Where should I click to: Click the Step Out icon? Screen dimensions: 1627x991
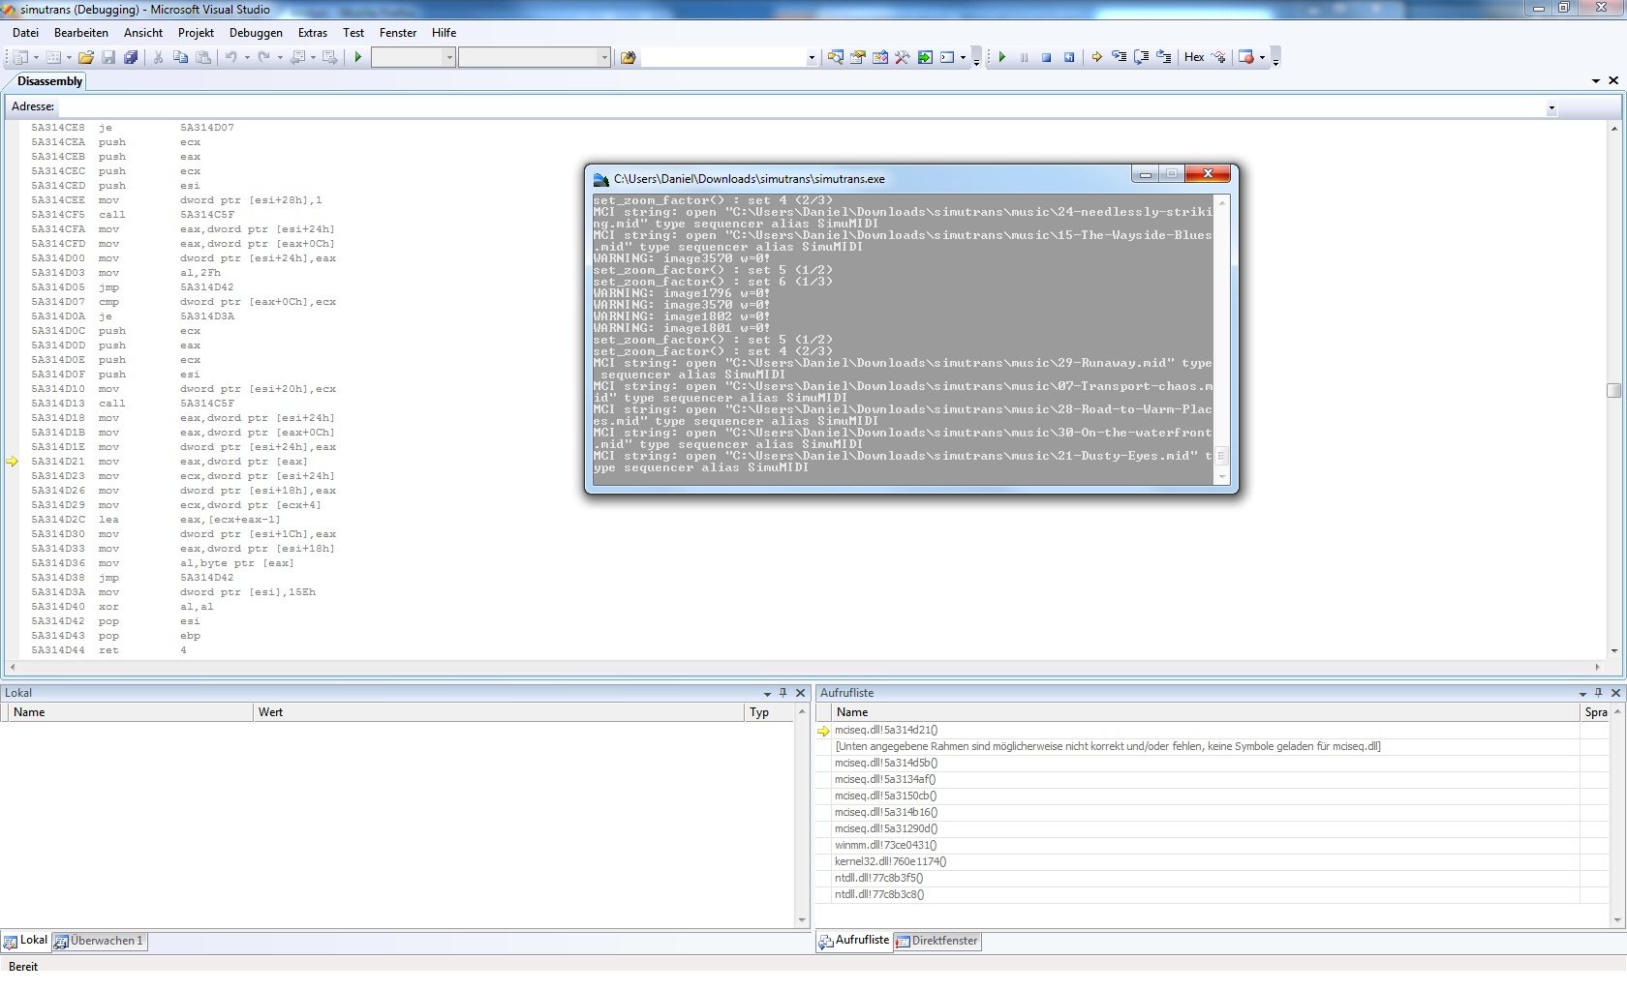tap(1163, 58)
